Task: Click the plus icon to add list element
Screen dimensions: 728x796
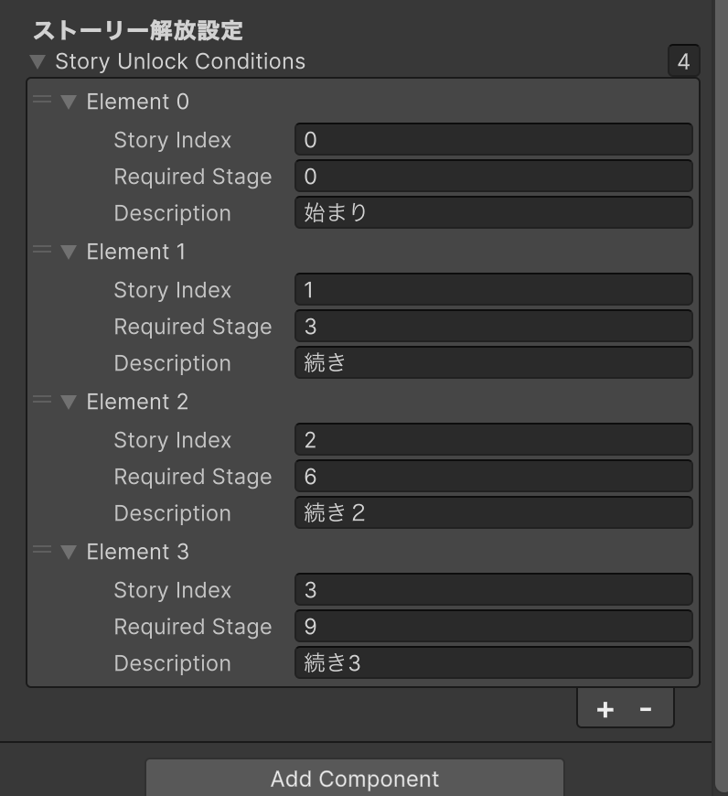Action: click(x=605, y=709)
